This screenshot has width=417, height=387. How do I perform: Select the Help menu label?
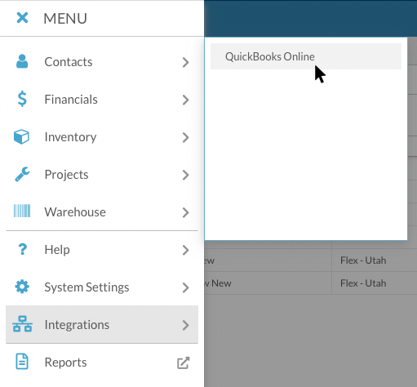(x=57, y=250)
